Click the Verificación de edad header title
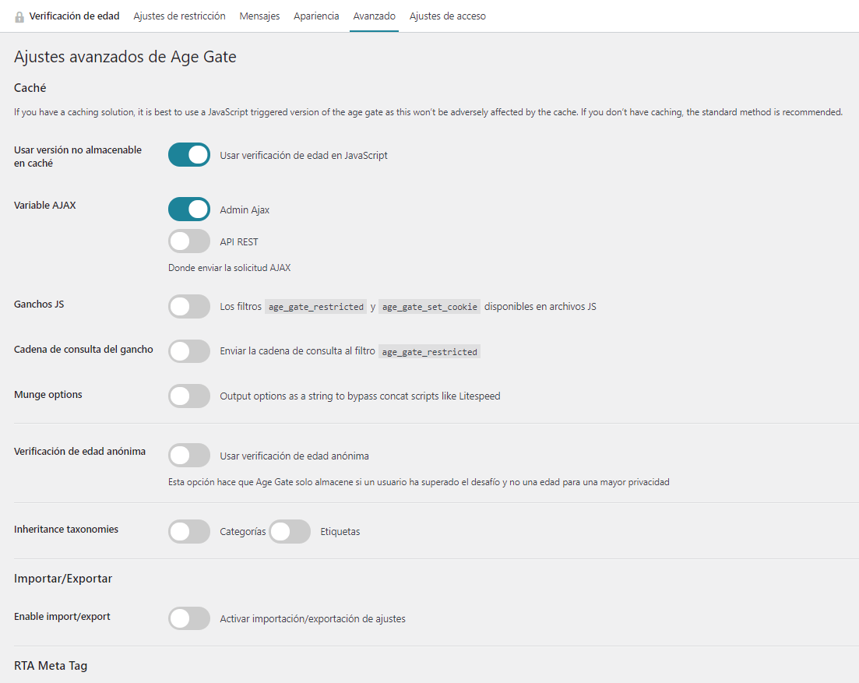 (x=75, y=16)
